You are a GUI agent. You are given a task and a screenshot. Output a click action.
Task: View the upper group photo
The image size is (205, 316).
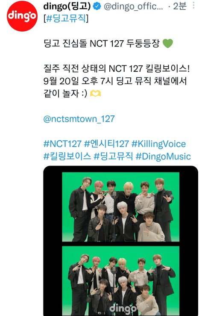[120, 207]
